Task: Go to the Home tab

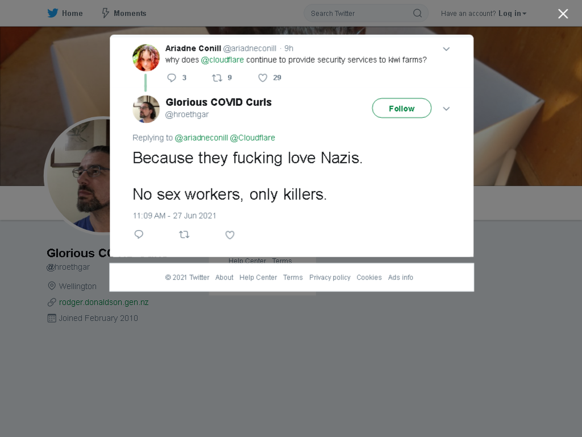Action: coord(65,13)
